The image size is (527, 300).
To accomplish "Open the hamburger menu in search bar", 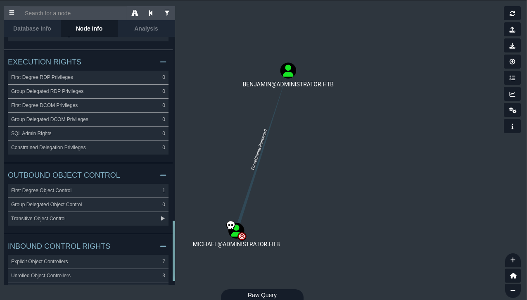I will (x=12, y=13).
